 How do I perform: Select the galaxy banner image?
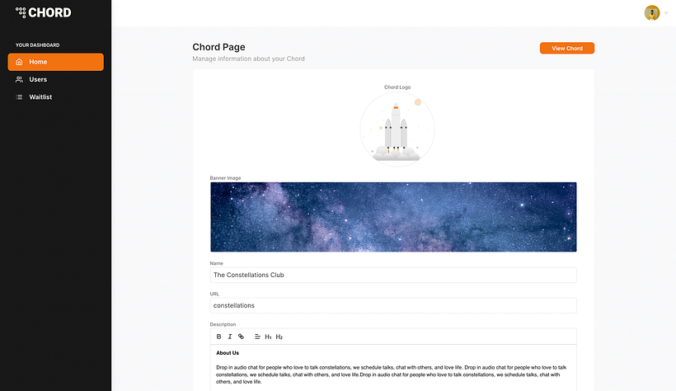[x=393, y=217]
